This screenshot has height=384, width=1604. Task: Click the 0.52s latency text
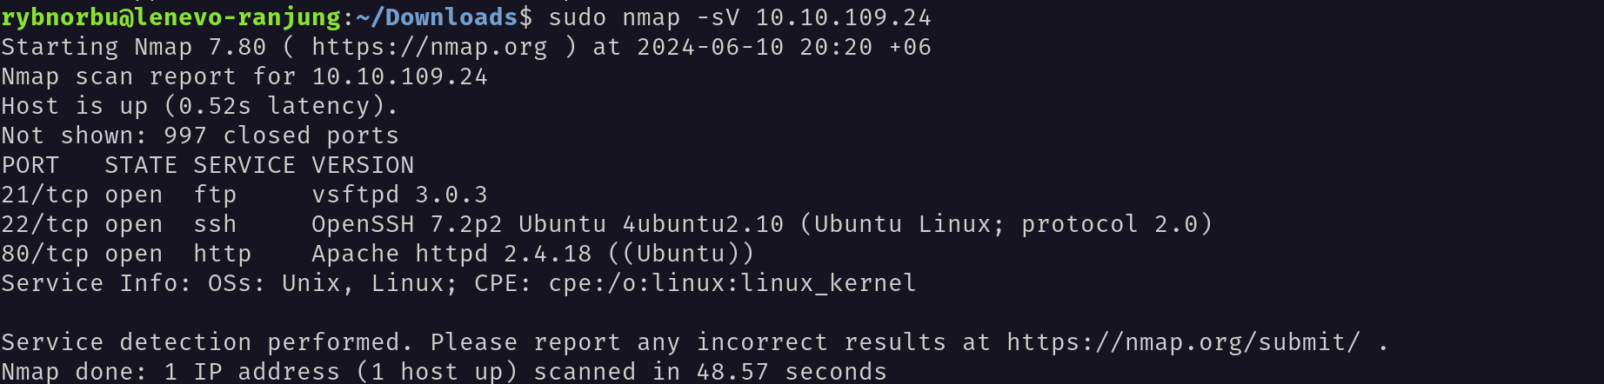click(274, 106)
